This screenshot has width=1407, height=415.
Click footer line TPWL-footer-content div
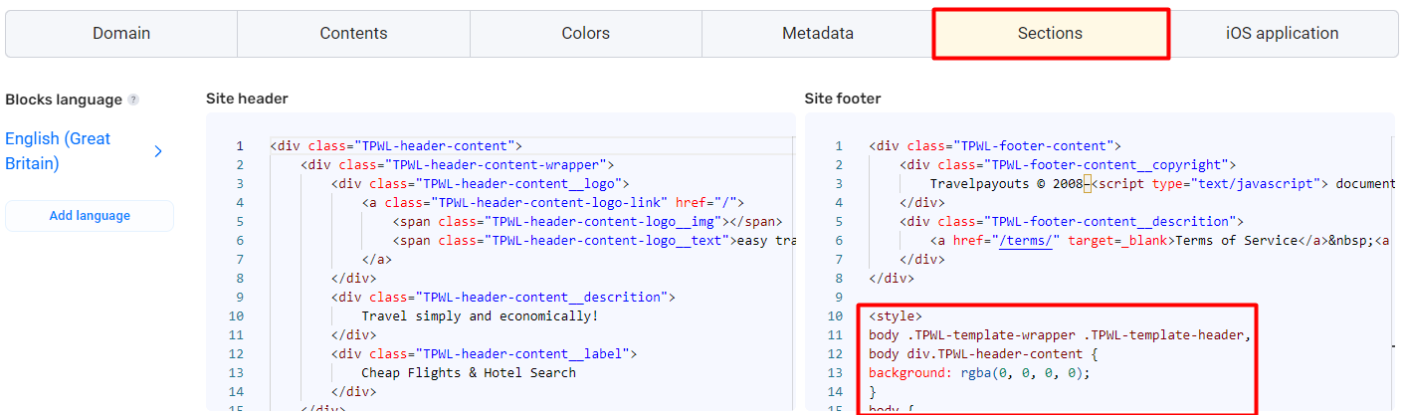[995, 145]
